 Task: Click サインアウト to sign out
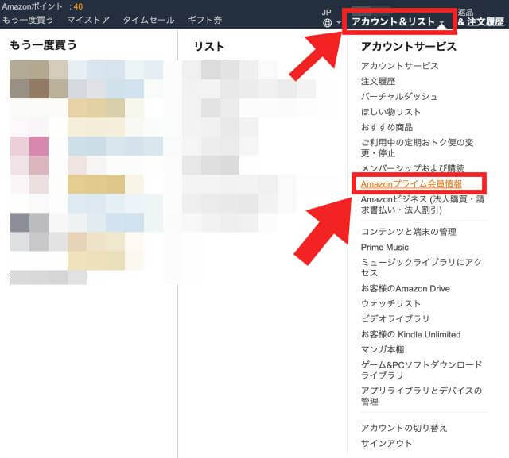pos(387,443)
